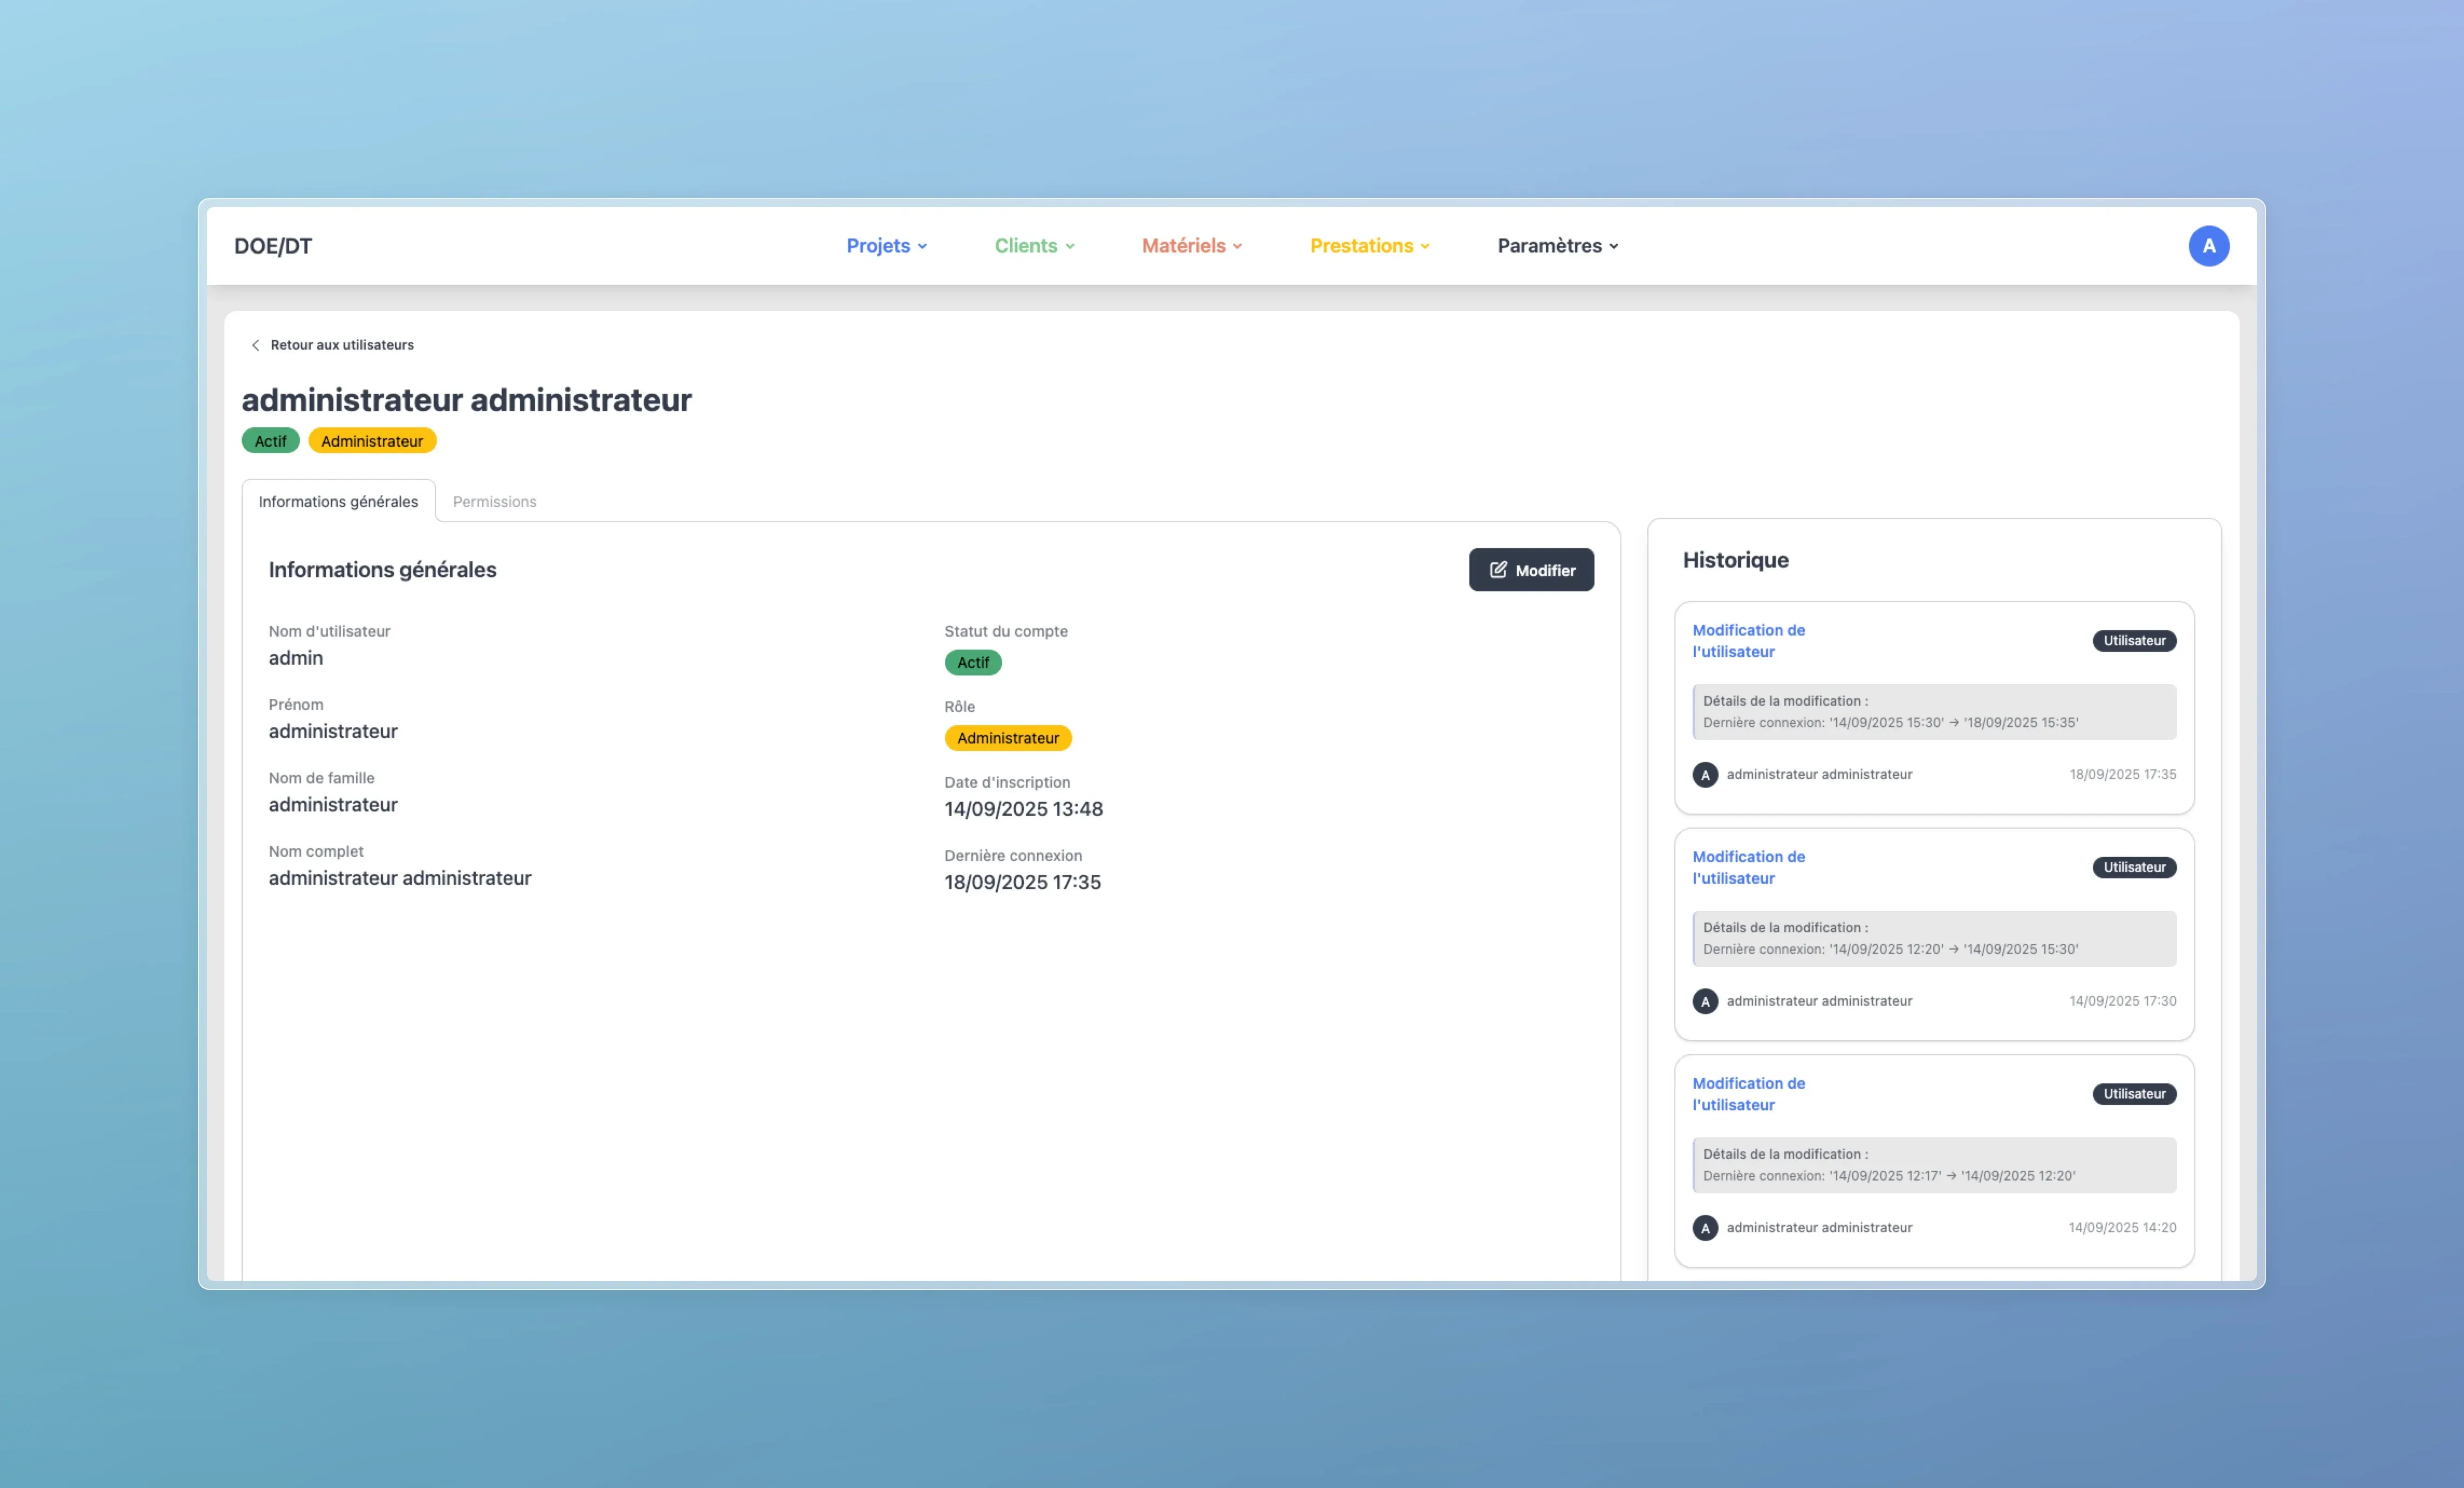This screenshot has width=2464, height=1488.
Task: Click the DOE/DT logo
Action: pos(273,246)
